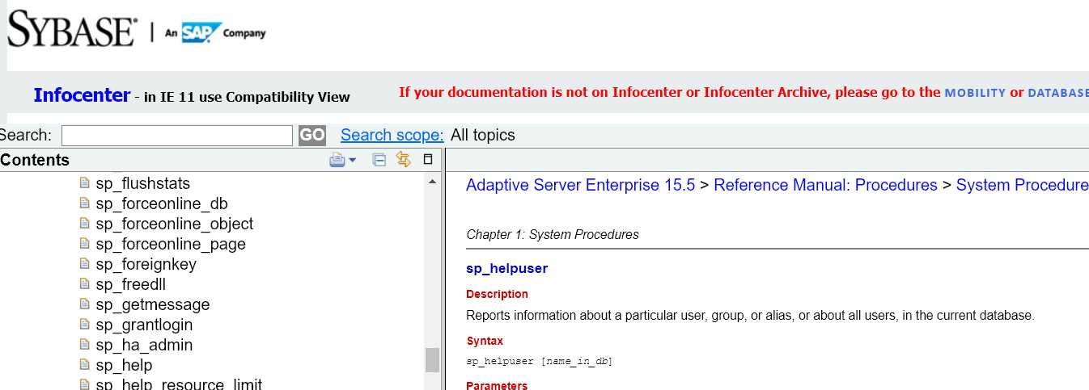Open the DATABASE link in red notice
Screen dimensions: 1089x390
click(x=1058, y=93)
